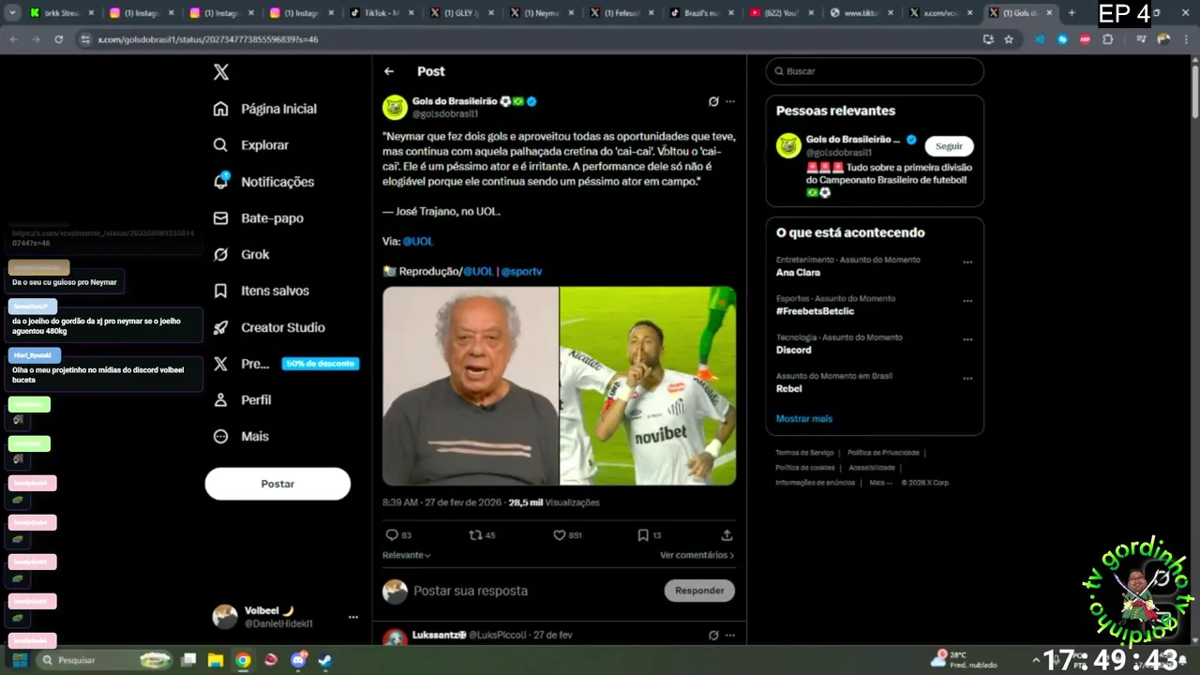The width and height of the screenshot is (1200, 675).
Task: Go back using Post arrow
Action: pyautogui.click(x=389, y=71)
